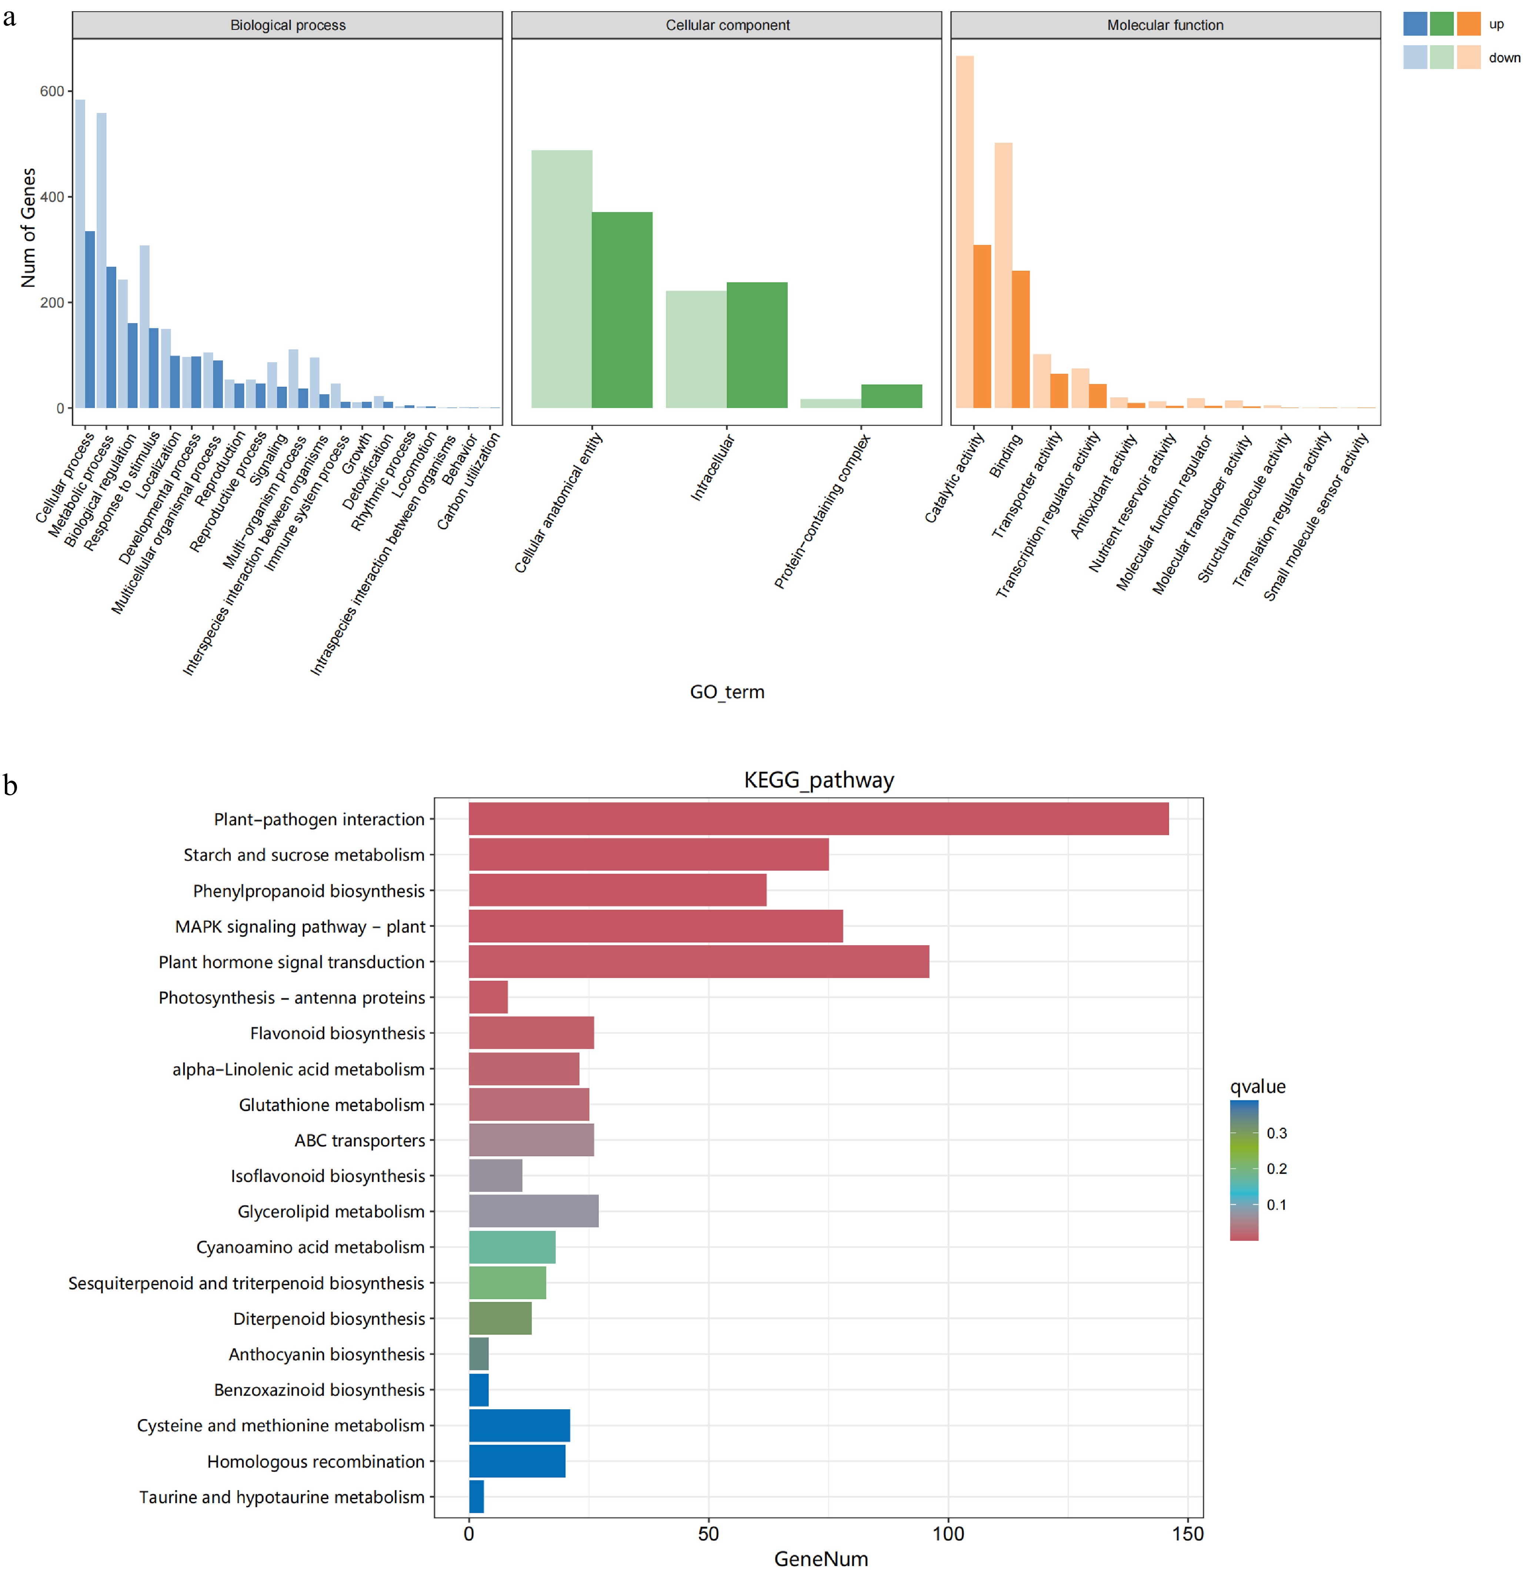This screenshot has width=1531, height=1574.
Task: Click the light orange down legend swatch
Action: tap(1468, 57)
